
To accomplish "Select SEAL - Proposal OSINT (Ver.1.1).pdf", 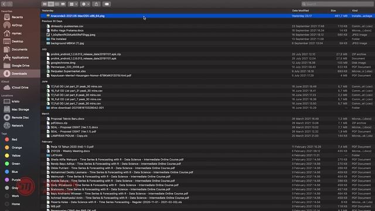I will click(x=207, y=131).
